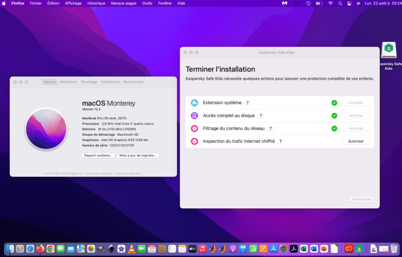Screen dimensions: 402x257
Task: Open help for Extension système
Action: tap(247, 103)
